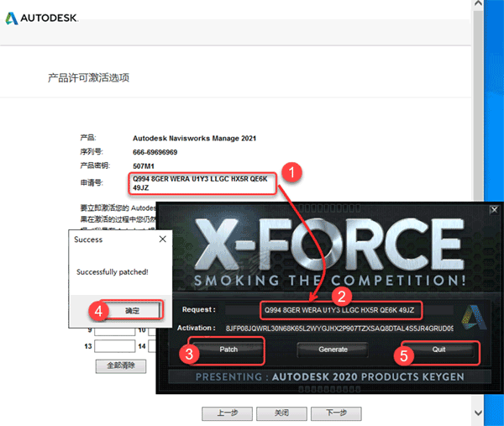Click the Request: label in the X-Force window
Image resolution: width=504 pixels, height=426 pixels.
198,309
